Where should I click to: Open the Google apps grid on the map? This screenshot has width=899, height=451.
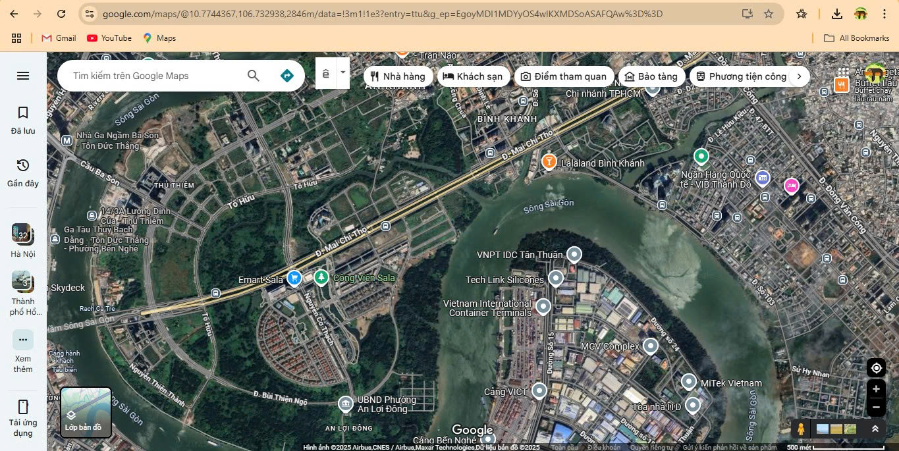point(844,72)
